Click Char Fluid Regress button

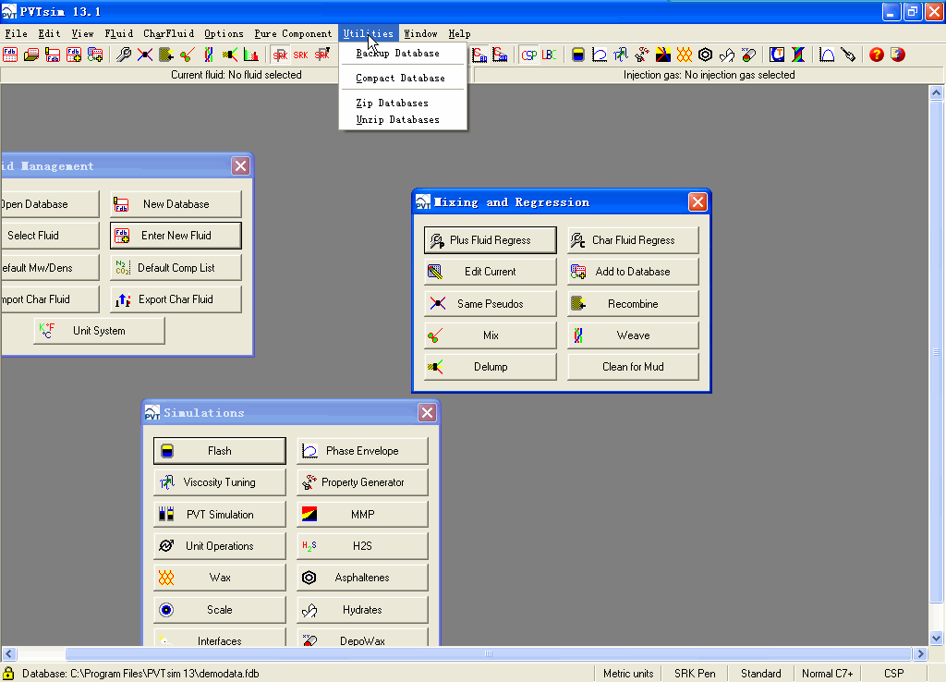(x=633, y=240)
